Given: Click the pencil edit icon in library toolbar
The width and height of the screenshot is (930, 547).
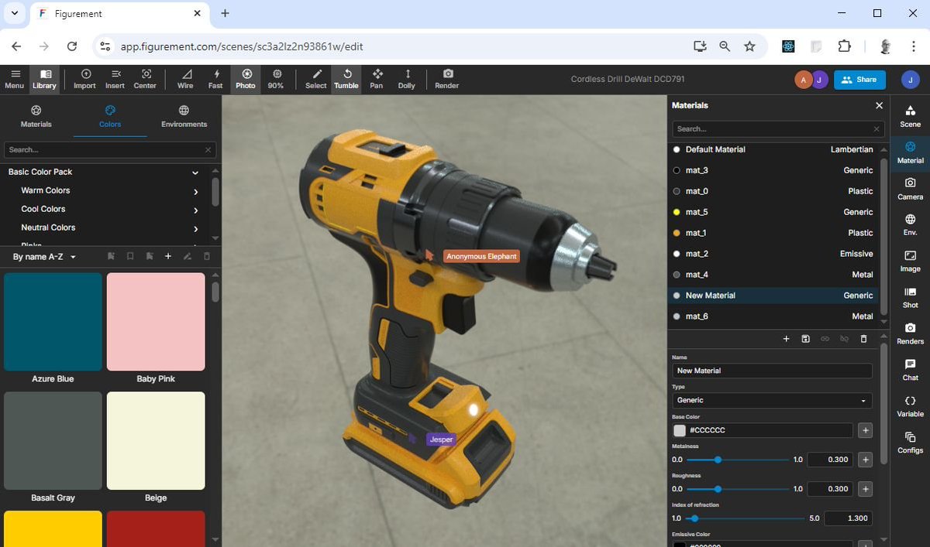Looking at the screenshot, I should (187, 256).
